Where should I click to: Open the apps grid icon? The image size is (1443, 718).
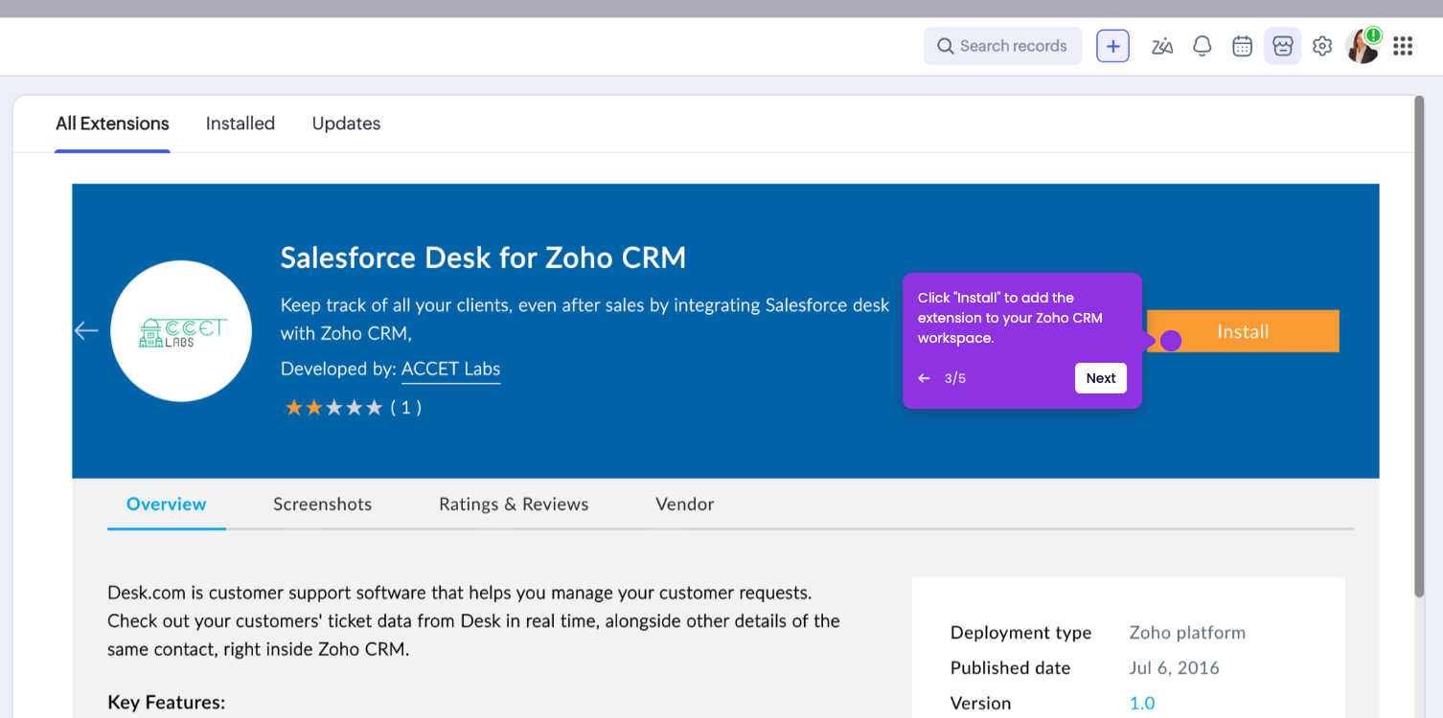pyautogui.click(x=1403, y=46)
